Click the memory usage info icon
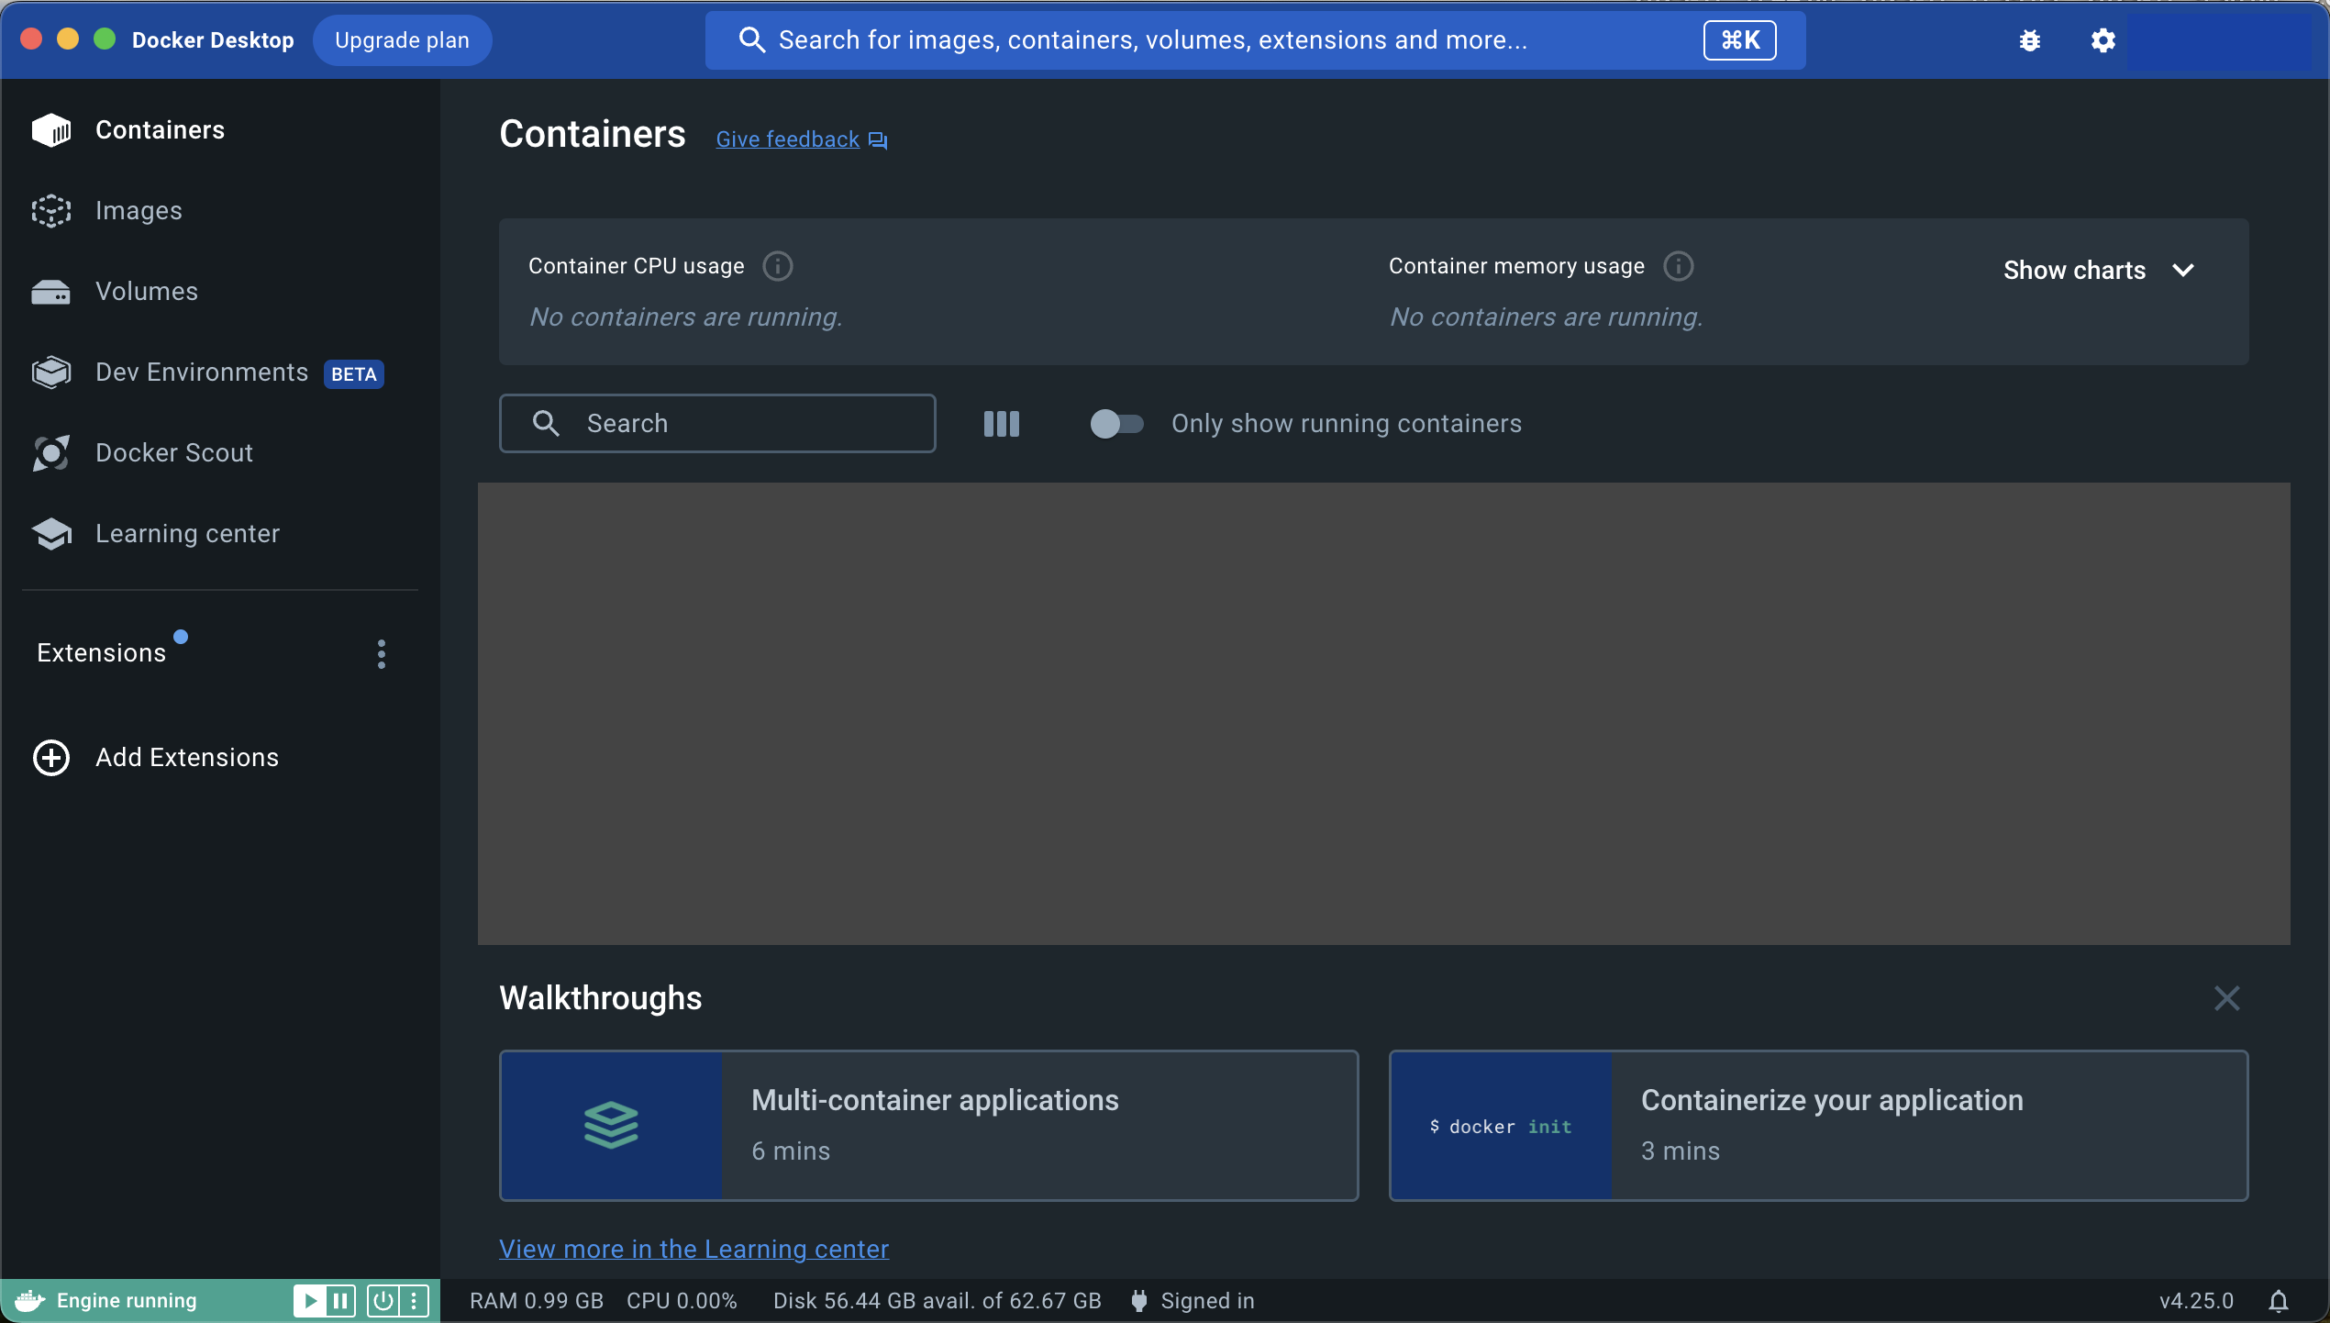This screenshot has height=1323, width=2330. [x=1678, y=266]
